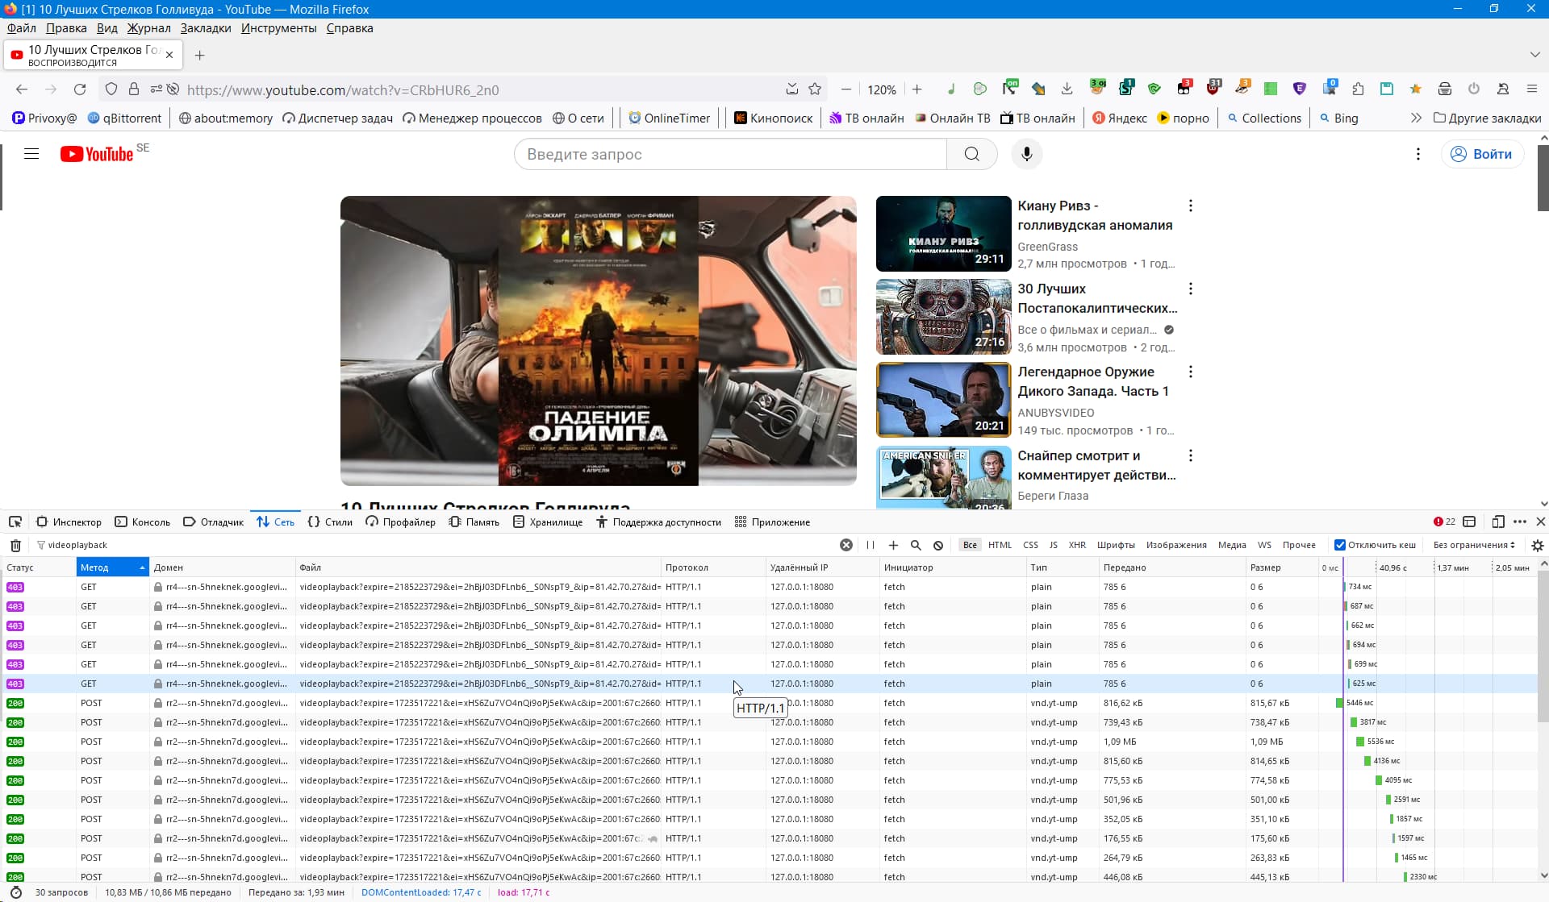Open the Кинопоиск bookmark
The height and width of the screenshot is (902, 1549).
point(773,118)
